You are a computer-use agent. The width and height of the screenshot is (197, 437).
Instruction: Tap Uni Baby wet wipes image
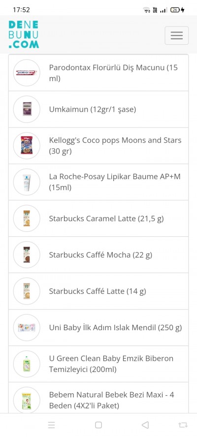[27, 327]
